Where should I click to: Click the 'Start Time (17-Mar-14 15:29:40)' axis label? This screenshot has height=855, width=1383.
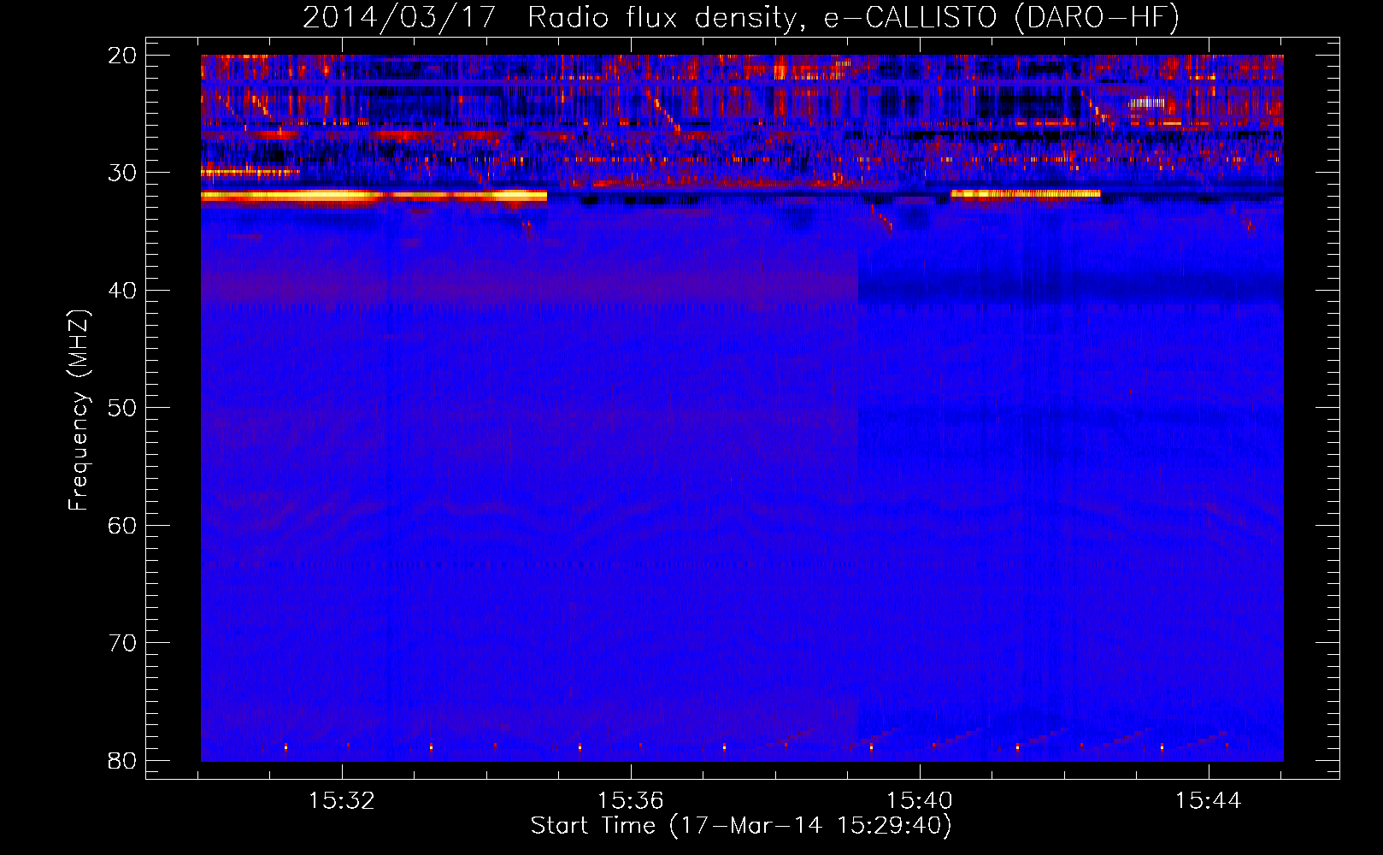(741, 826)
